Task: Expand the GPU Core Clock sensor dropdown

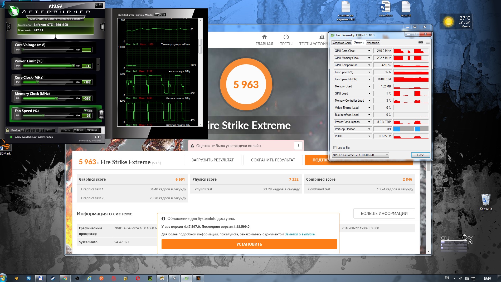Action: tap(369, 51)
